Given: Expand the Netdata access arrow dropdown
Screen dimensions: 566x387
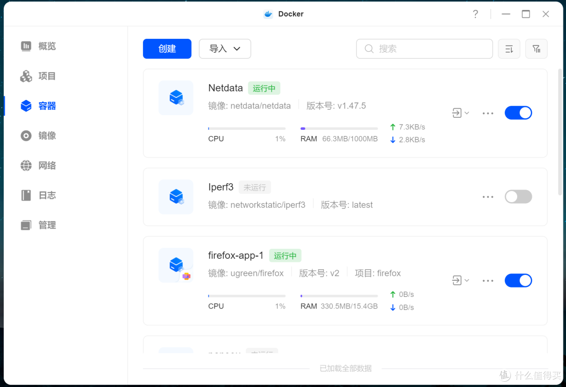Looking at the screenshot, I should click(467, 113).
